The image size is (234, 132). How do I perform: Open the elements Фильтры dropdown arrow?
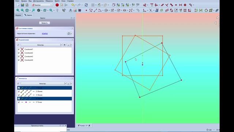point(65,84)
